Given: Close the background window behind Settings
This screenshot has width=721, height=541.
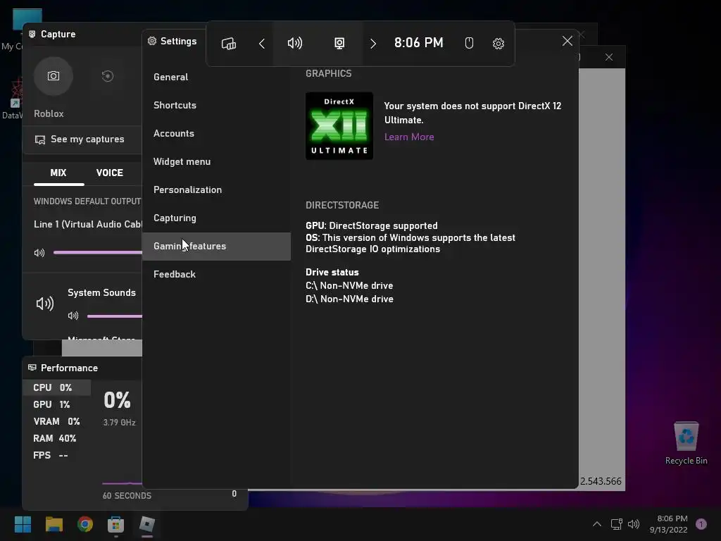Looking at the screenshot, I should pos(609,57).
